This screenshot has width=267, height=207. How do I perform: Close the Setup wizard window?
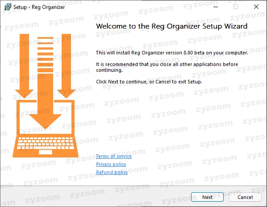pos(256,7)
